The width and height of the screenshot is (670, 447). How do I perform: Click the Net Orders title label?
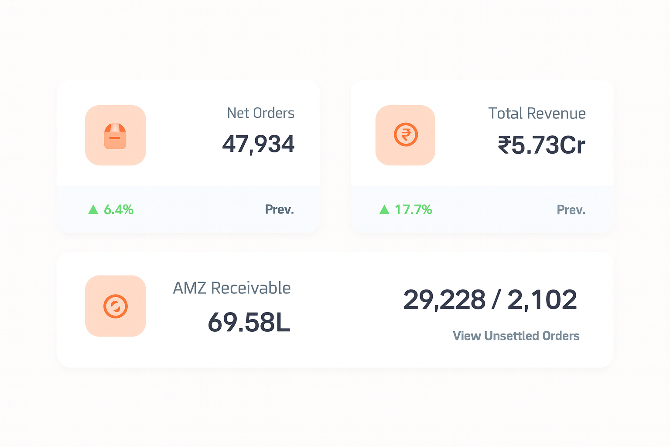click(x=260, y=113)
